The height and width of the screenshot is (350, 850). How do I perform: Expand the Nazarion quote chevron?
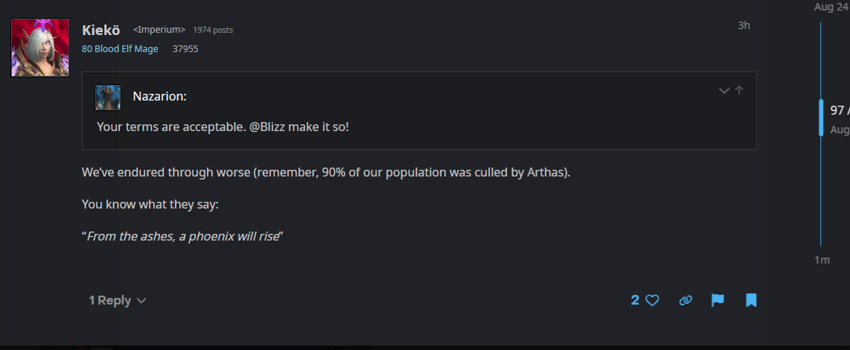[723, 91]
